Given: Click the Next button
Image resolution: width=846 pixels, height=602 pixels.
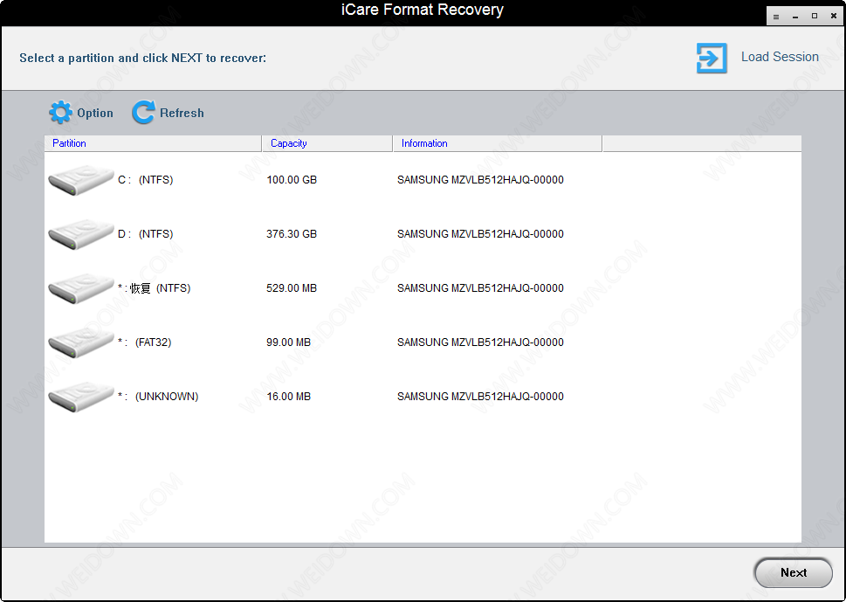Looking at the screenshot, I should [793, 572].
